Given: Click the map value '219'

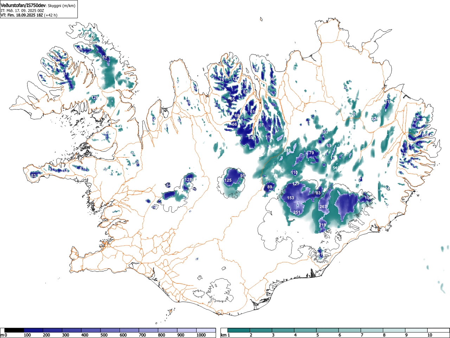Looking at the screenshot, I should [x=322, y=225].
